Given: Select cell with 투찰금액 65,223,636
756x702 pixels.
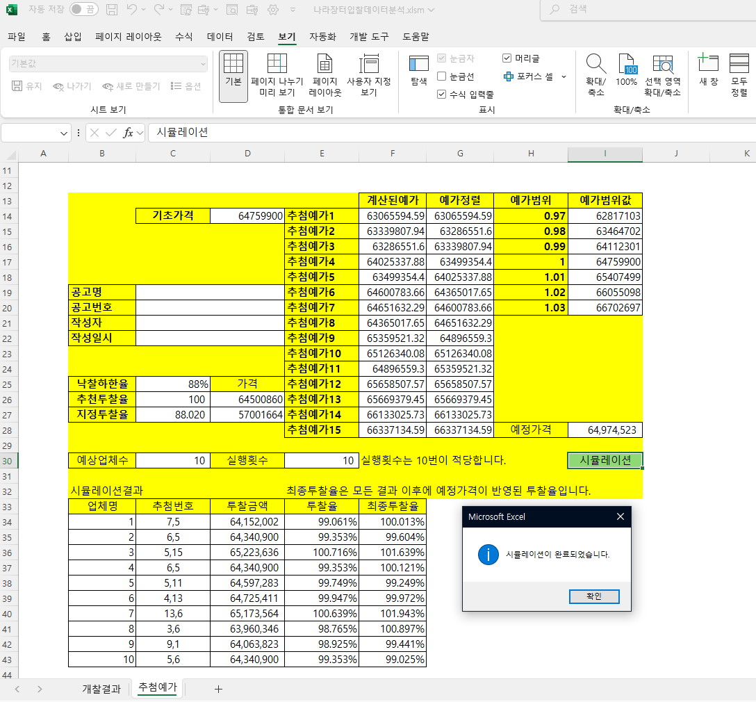Looking at the screenshot, I should [x=247, y=552].
